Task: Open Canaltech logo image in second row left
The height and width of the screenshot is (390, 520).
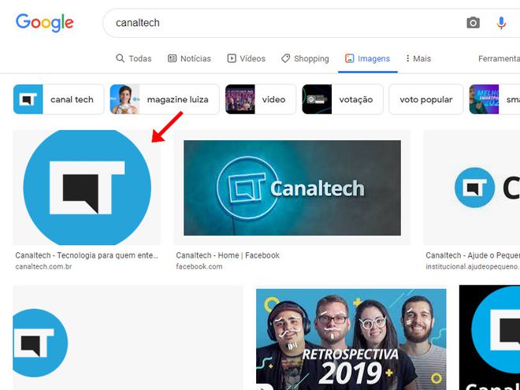Action: pos(128,337)
